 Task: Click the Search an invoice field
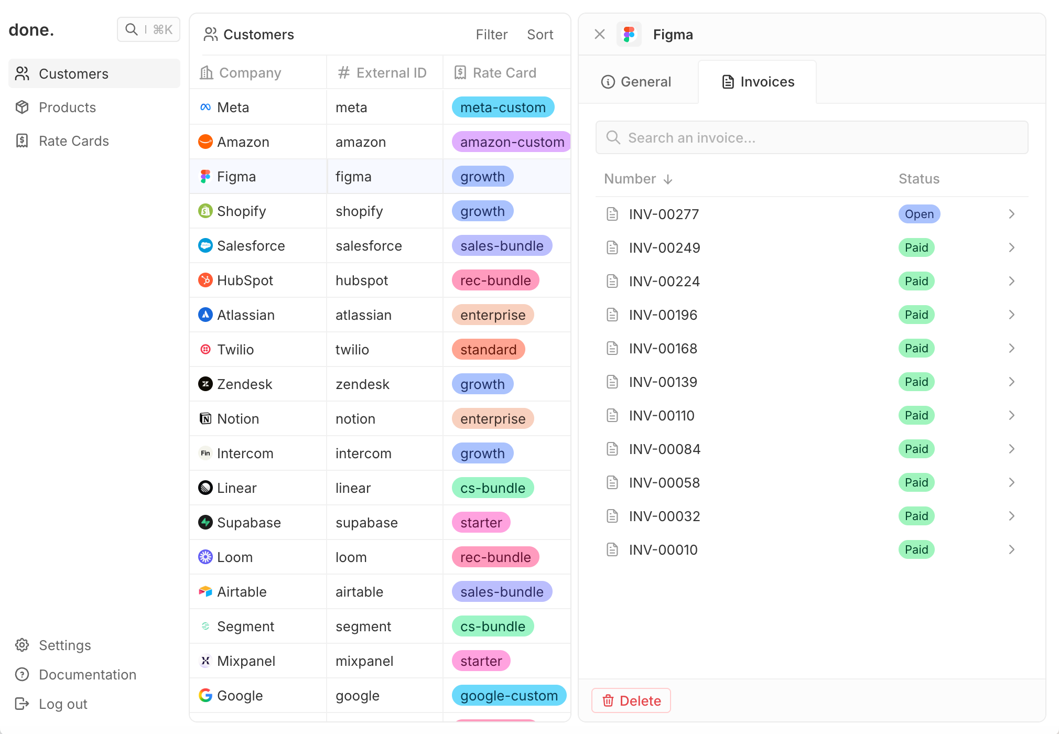click(x=812, y=137)
